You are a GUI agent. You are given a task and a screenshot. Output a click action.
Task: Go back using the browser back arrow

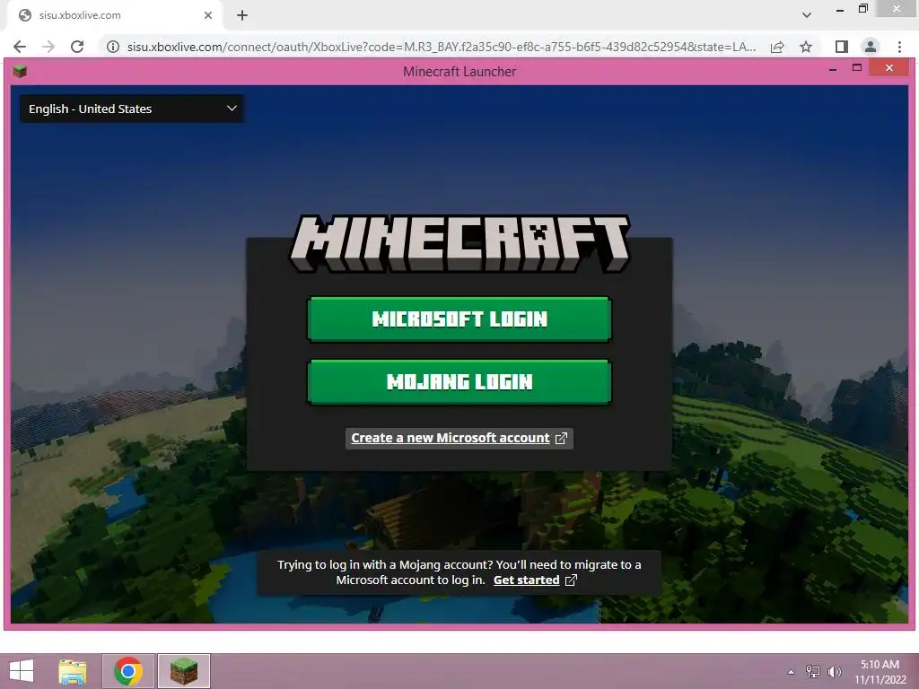(x=20, y=47)
